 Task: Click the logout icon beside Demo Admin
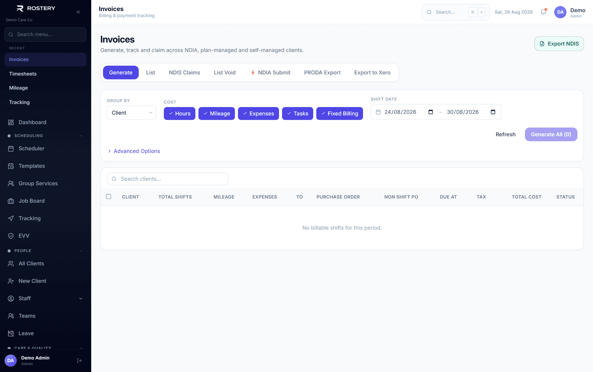click(x=79, y=361)
